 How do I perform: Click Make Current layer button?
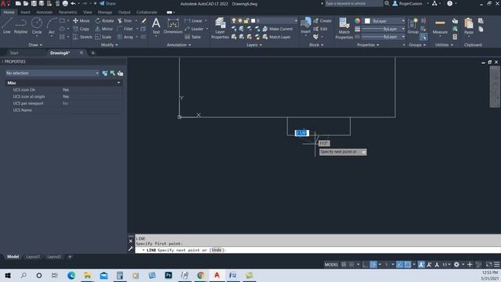277,29
